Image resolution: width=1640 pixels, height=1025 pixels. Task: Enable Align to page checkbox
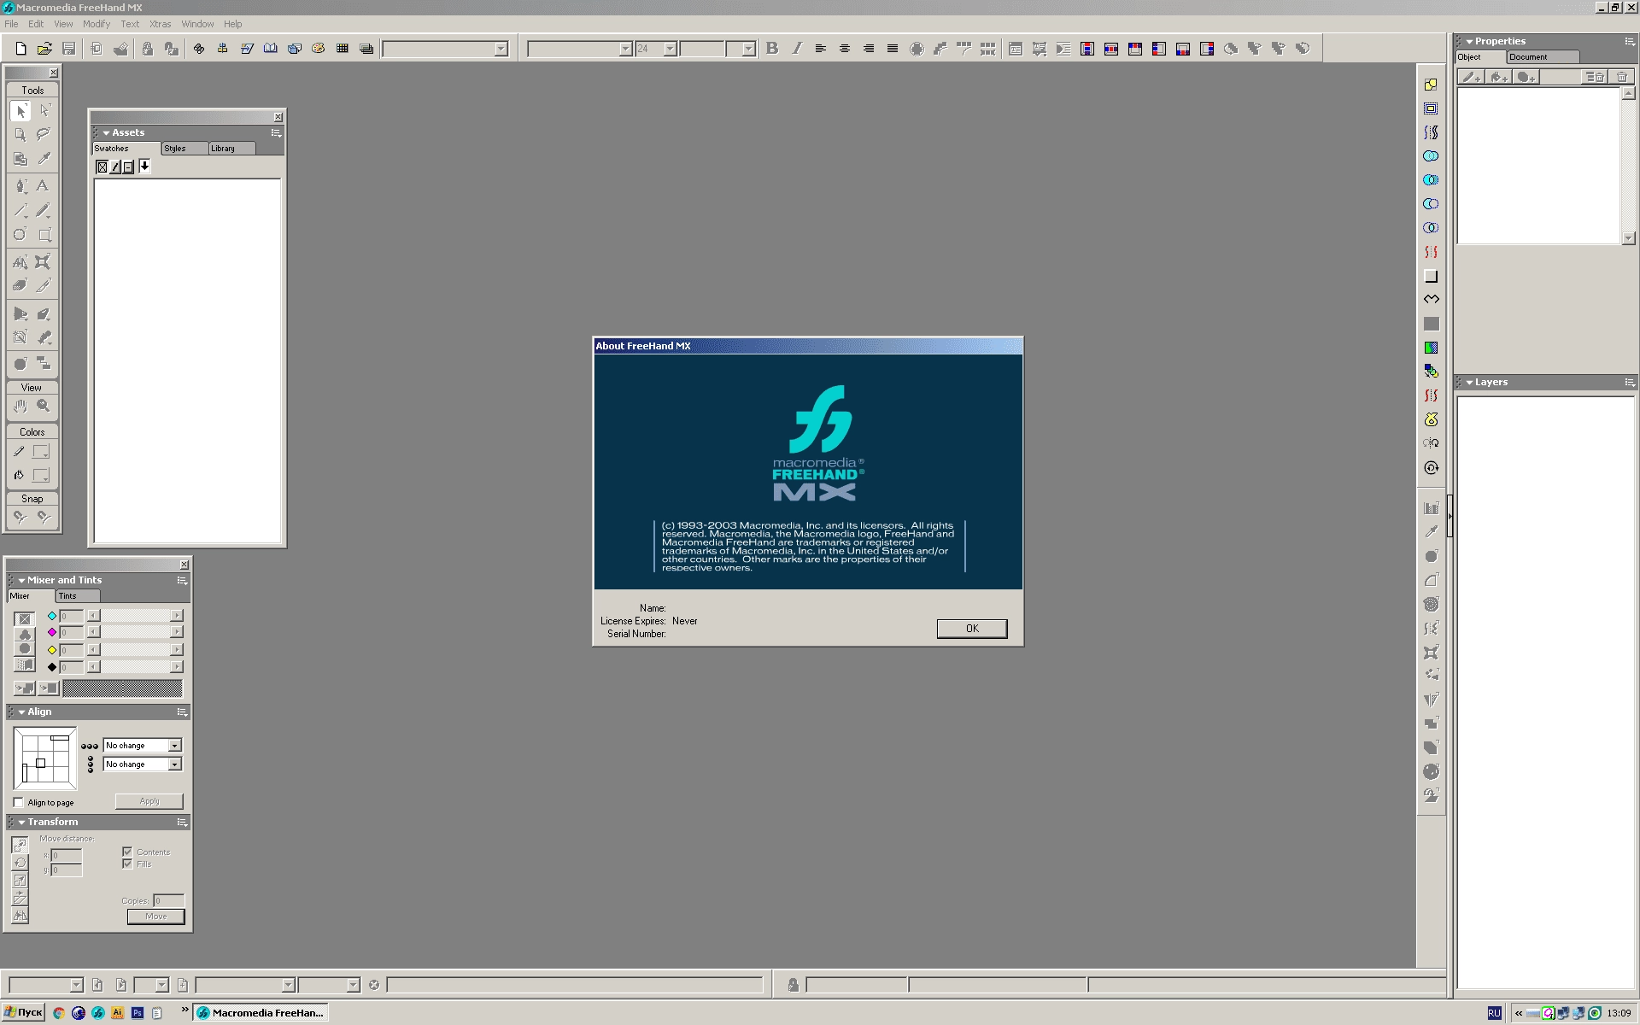click(x=18, y=802)
